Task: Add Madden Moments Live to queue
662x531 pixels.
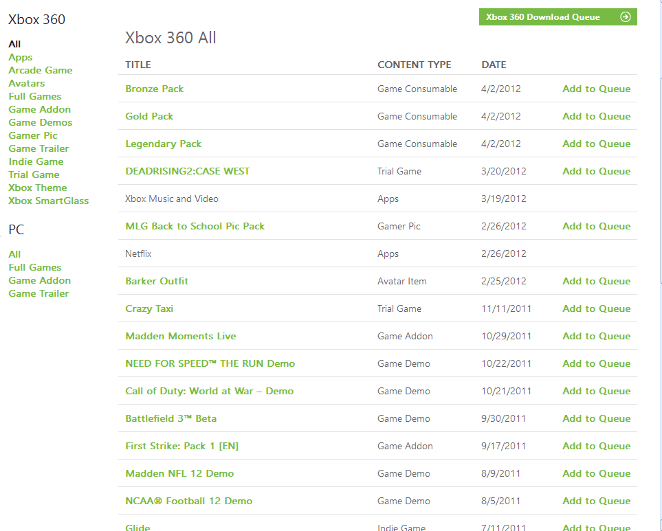Action: tap(597, 336)
